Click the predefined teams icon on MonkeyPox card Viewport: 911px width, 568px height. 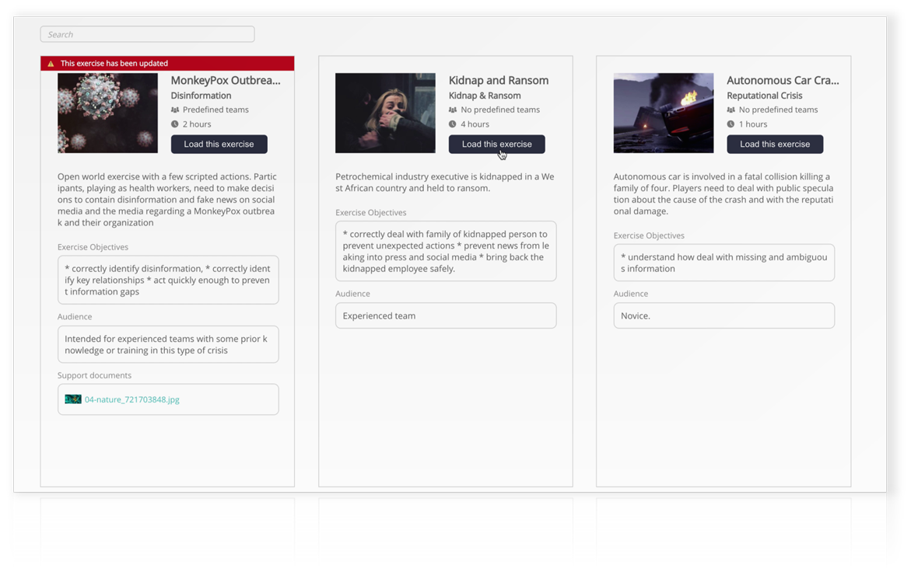[175, 110]
